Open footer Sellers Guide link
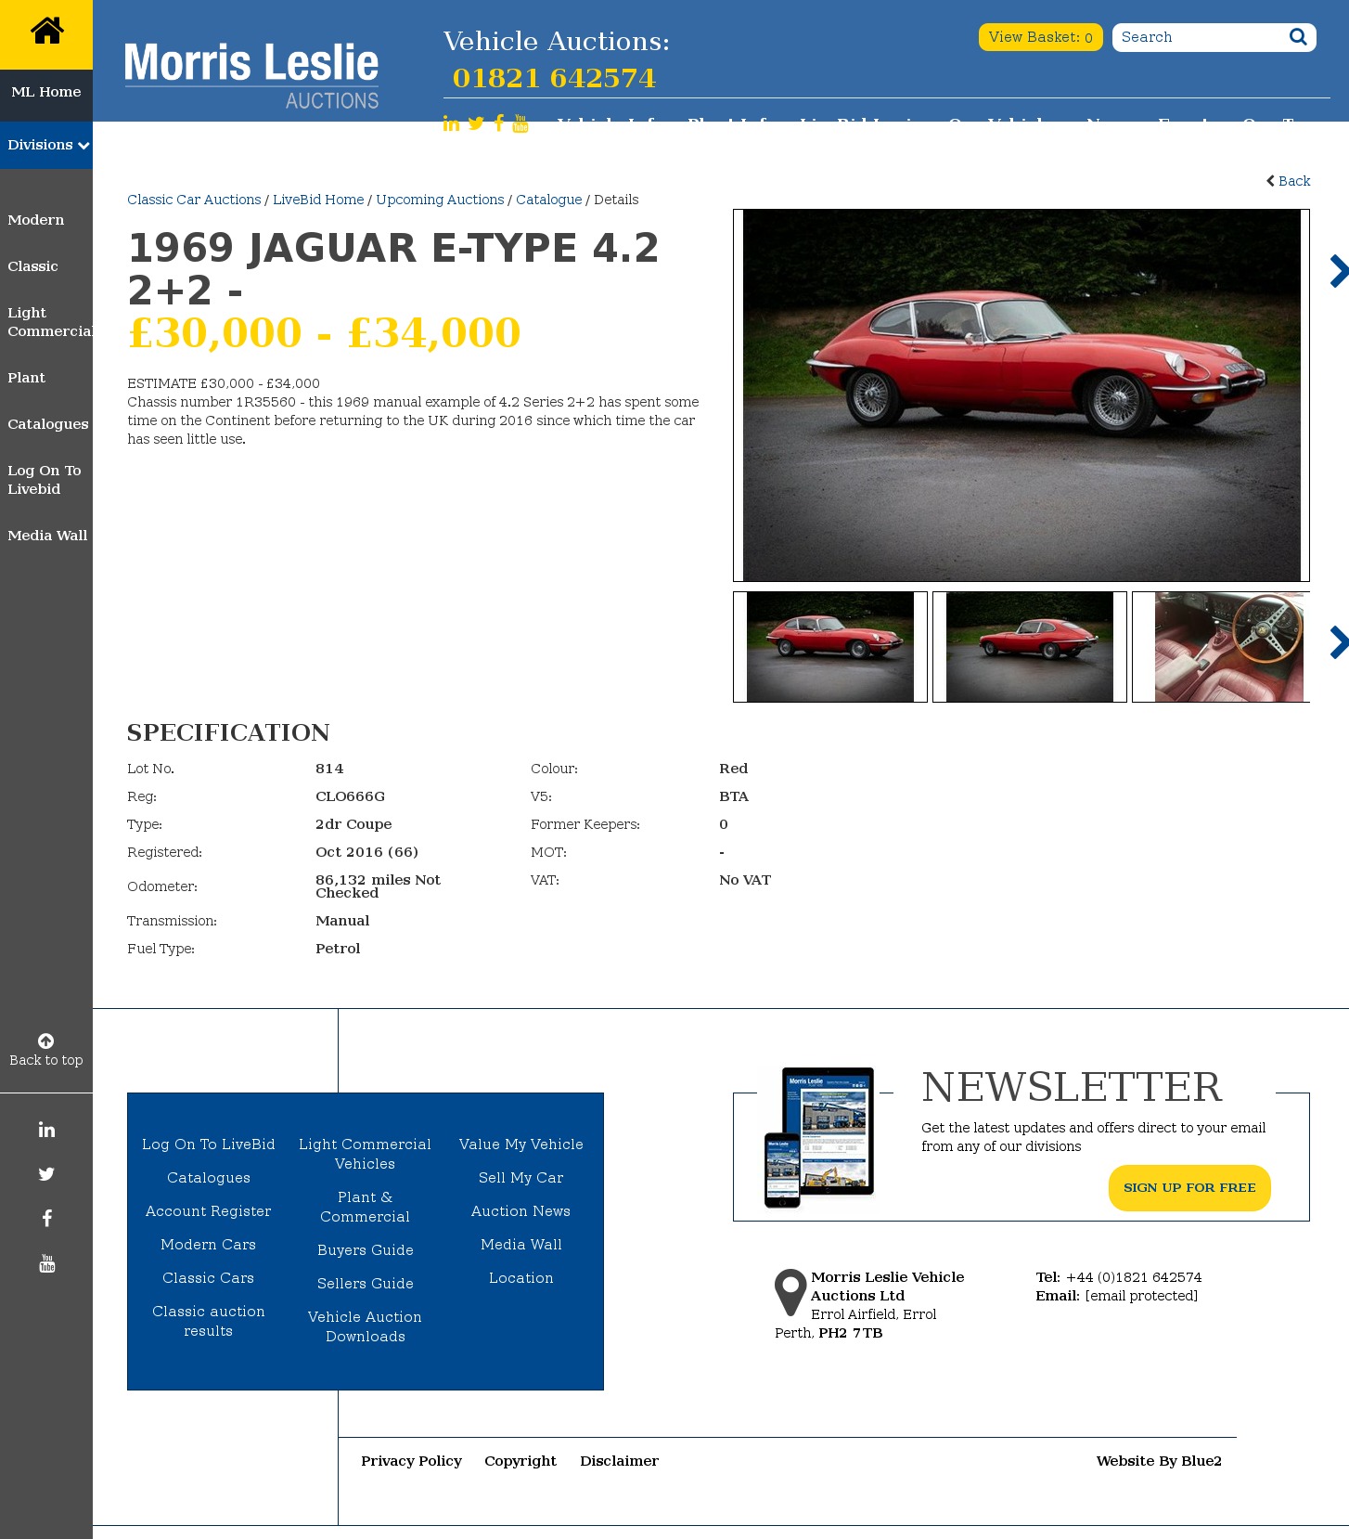Screen dimensions: 1349x1539 click(x=366, y=1284)
